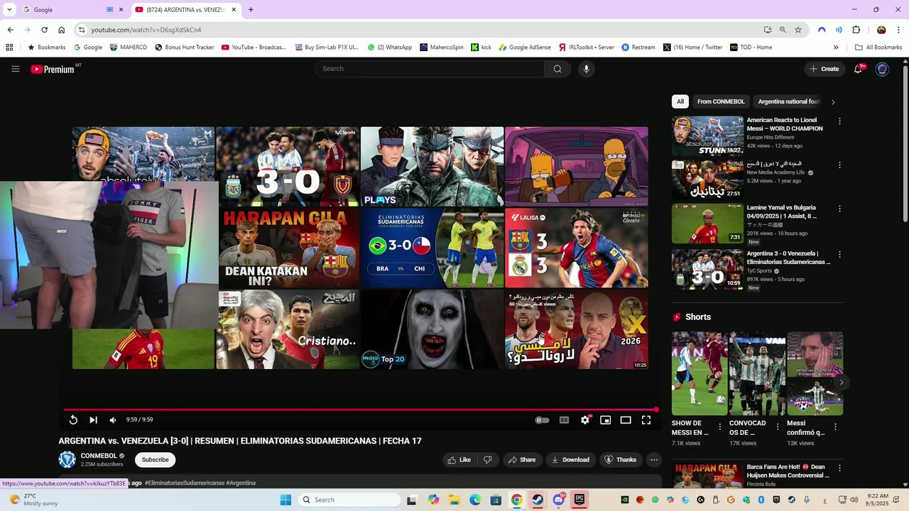Open the account avatar menu
The image size is (909, 511).
coord(882,69)
